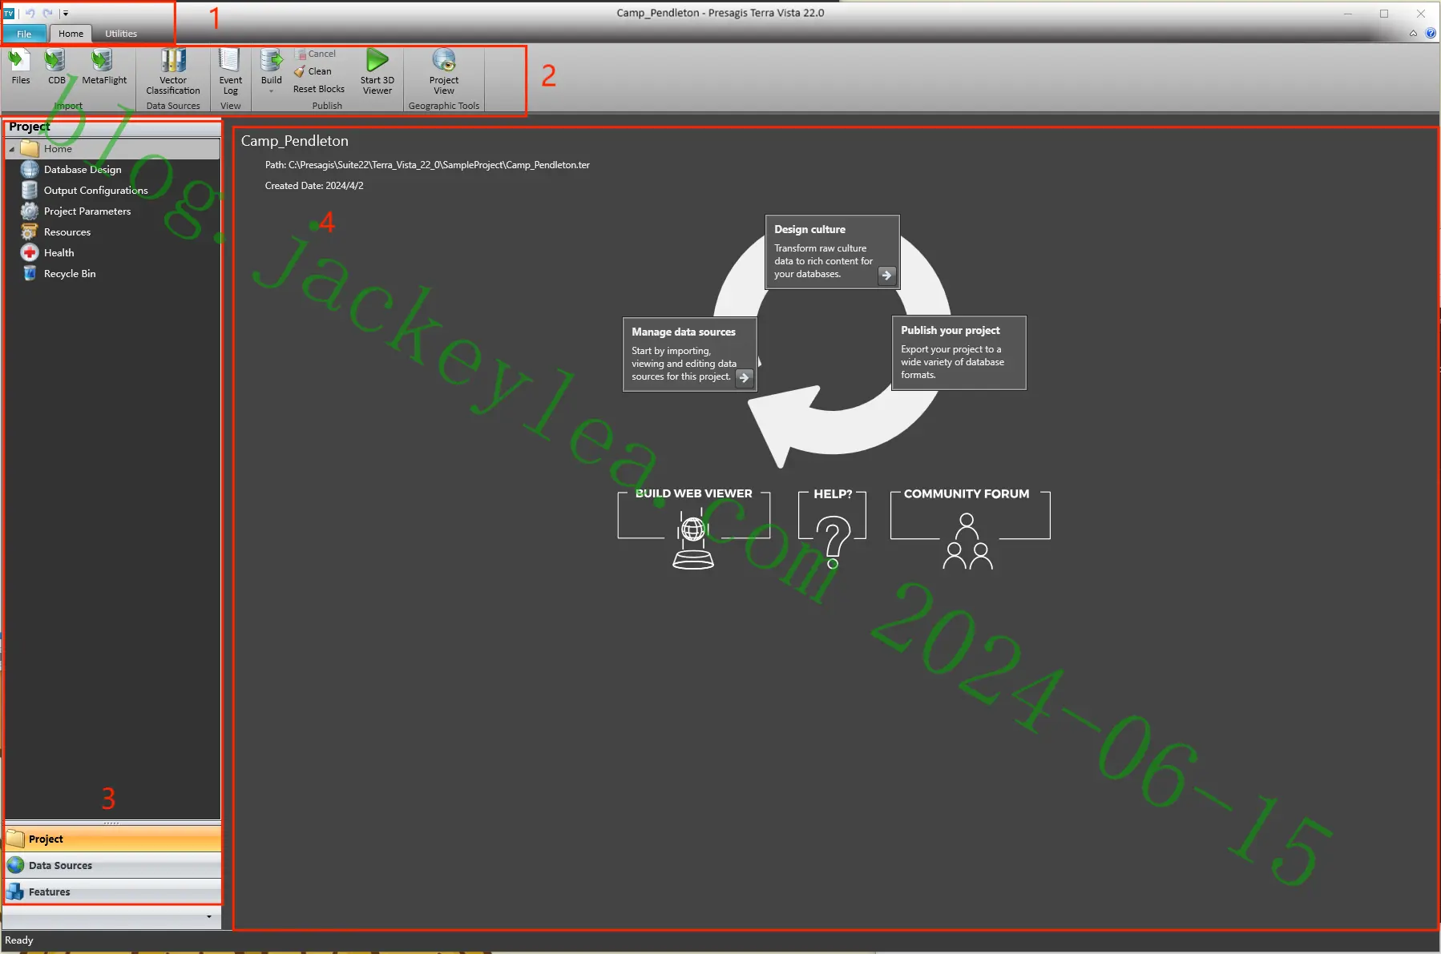Switch to the Data Sources pane

coord(112,865)
